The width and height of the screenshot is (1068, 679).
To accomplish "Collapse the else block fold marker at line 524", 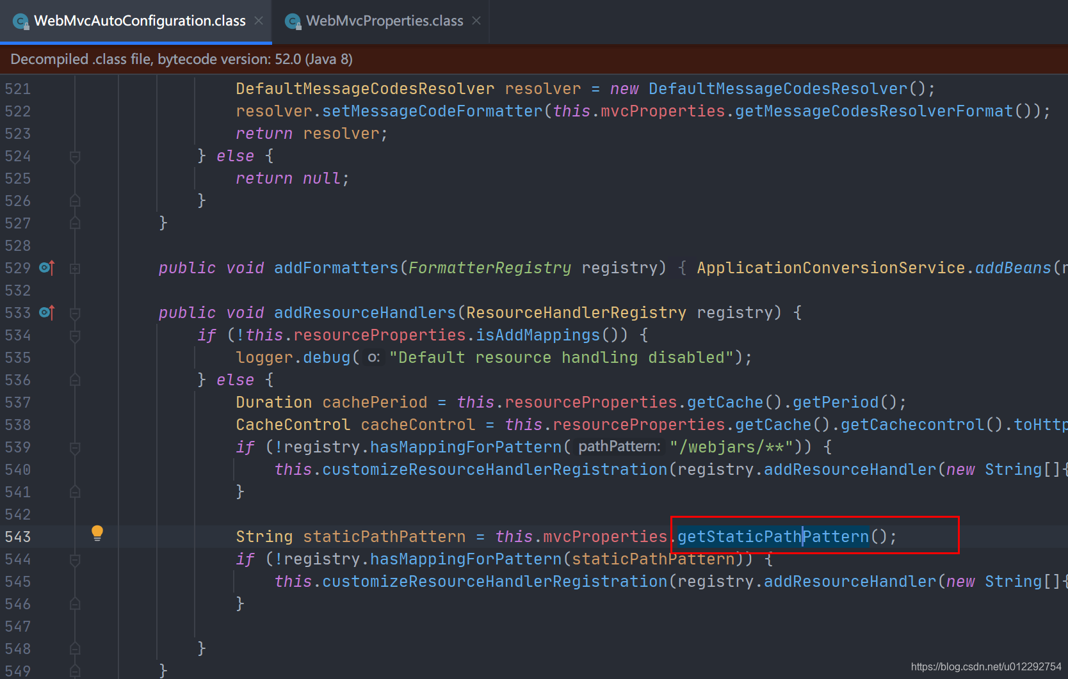I will click(x=75, y=157).
